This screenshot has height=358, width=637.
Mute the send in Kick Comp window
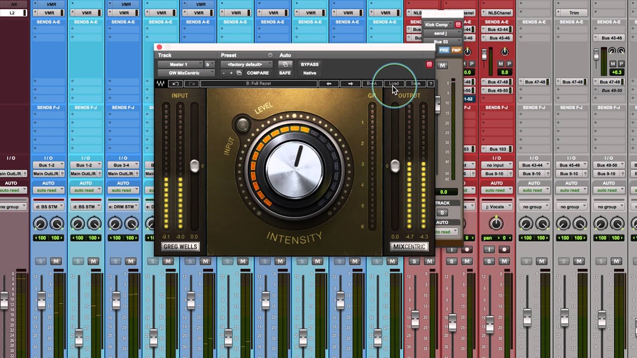click(x=442, y=65)
